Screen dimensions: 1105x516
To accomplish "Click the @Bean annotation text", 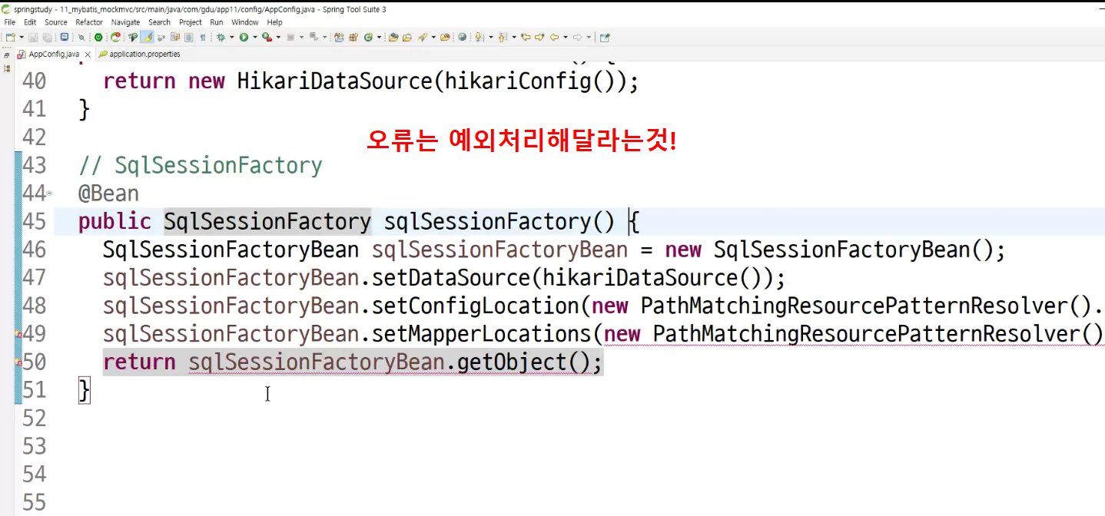I will tap(108, 193).
